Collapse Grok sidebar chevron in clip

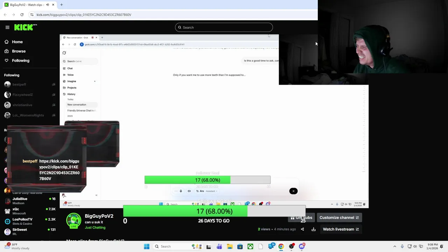click(x=96, y=195)
